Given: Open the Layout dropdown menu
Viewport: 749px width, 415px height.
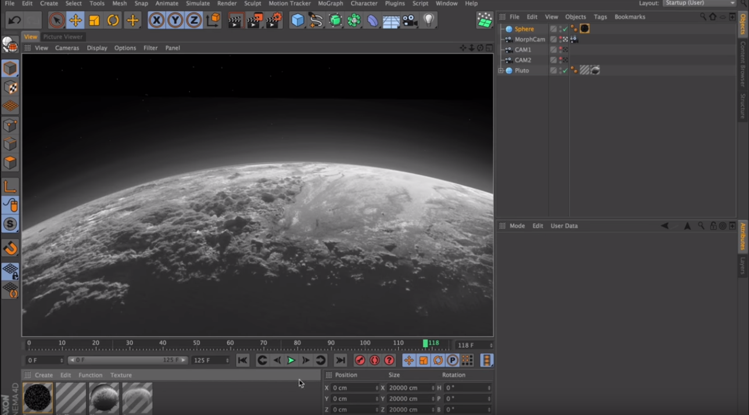Looking at the screenshot, I should coord(700,3).
